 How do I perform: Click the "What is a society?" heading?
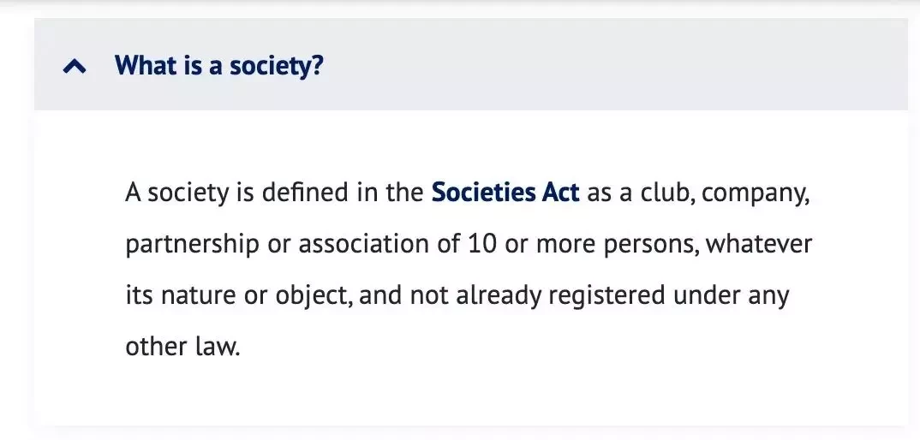(218, 65)
